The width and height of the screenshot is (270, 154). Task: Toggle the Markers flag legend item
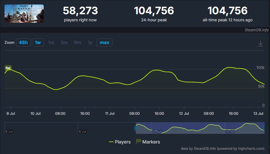tap(148, 142)
